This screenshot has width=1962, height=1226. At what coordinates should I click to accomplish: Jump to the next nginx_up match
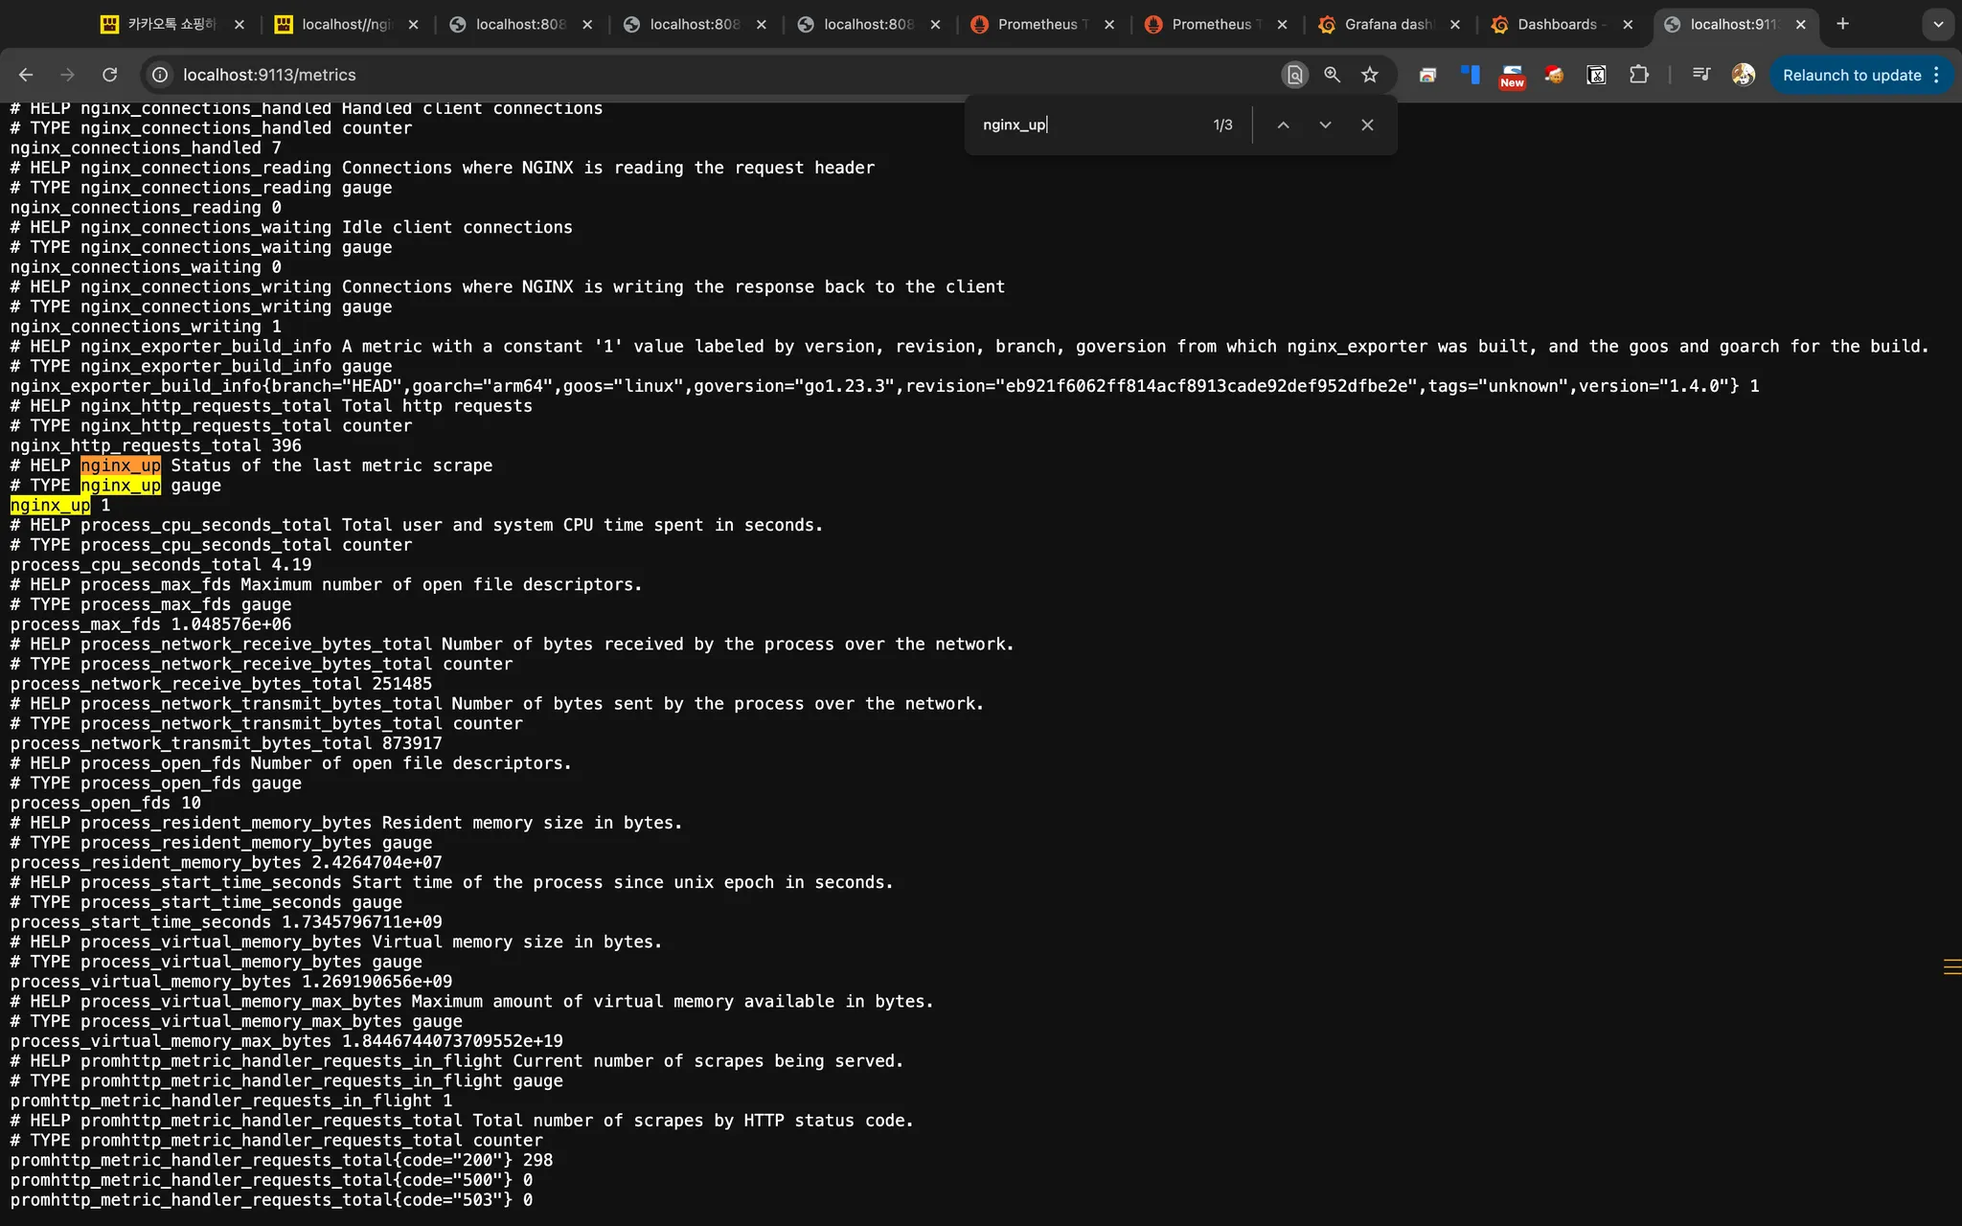(x=1325, y=125)
